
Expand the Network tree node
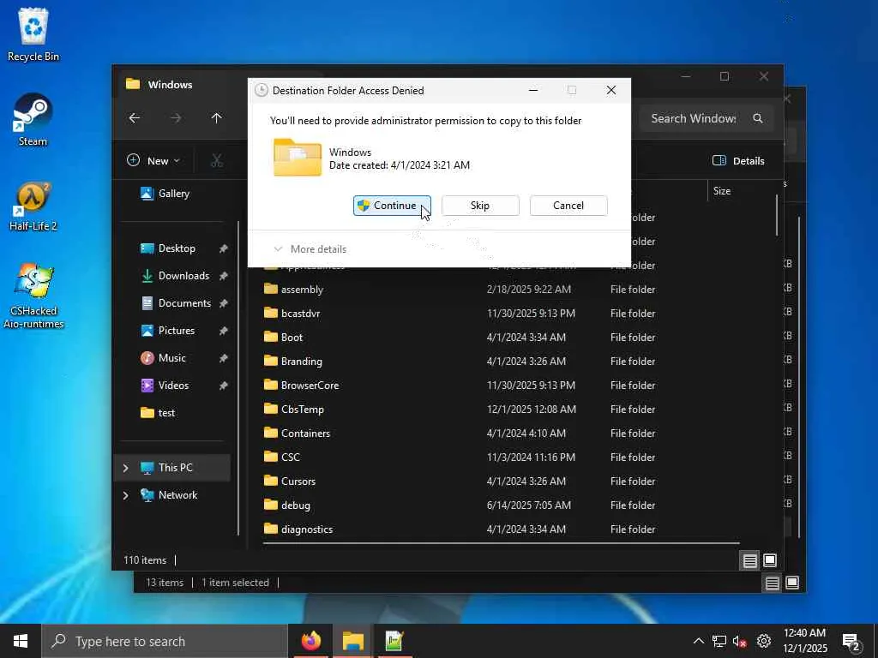tap(125, 495)
